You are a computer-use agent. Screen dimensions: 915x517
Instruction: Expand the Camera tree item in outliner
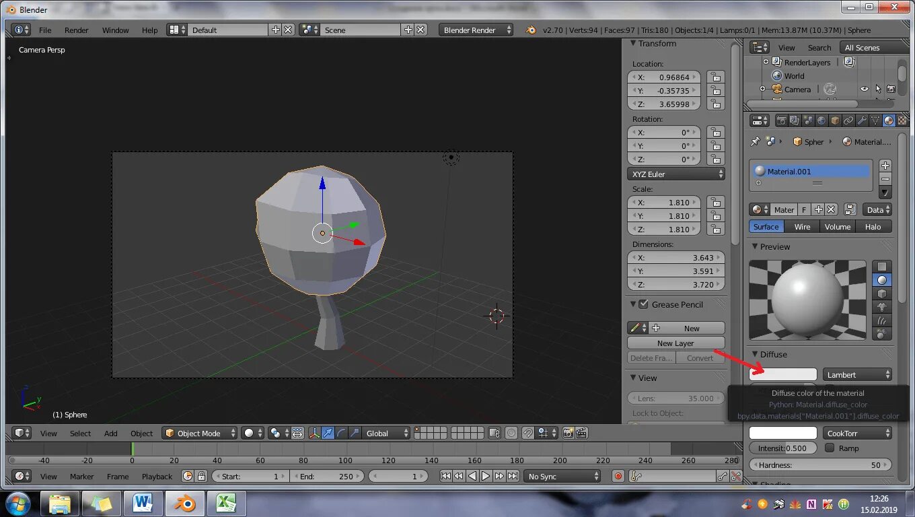[762, 89]
